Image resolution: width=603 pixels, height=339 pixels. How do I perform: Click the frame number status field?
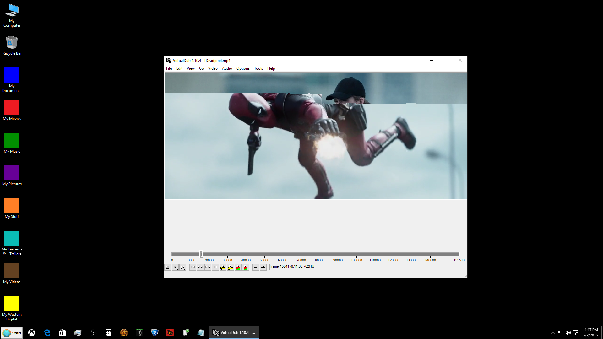click(319, 267)
